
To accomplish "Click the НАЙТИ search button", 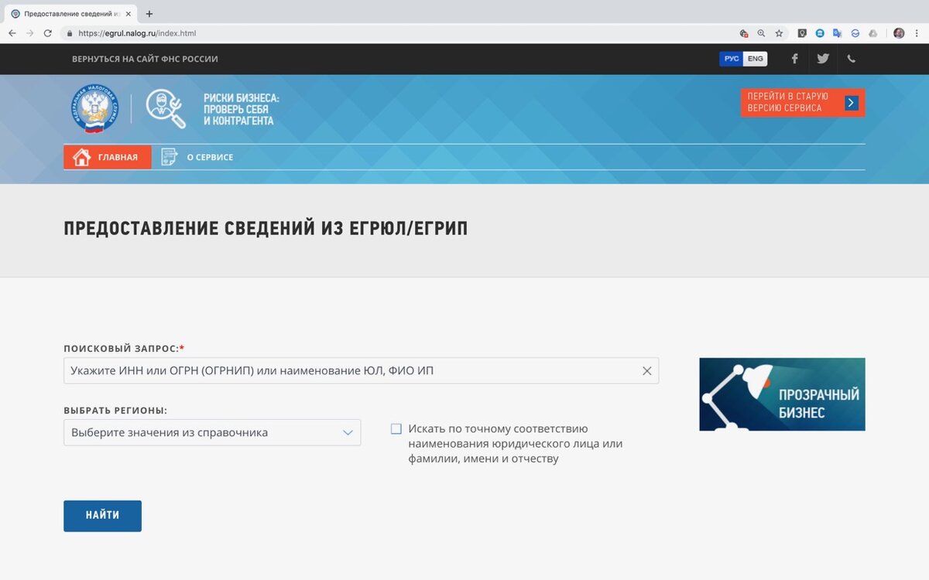I will (102, 516).
